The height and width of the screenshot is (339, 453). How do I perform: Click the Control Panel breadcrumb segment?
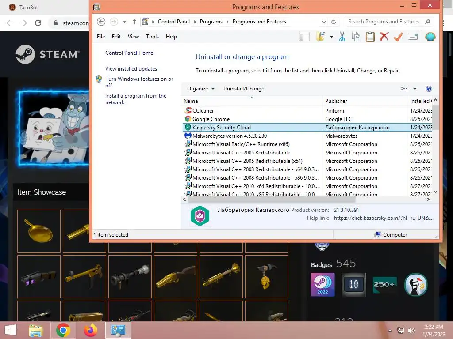tap(173, 22)
